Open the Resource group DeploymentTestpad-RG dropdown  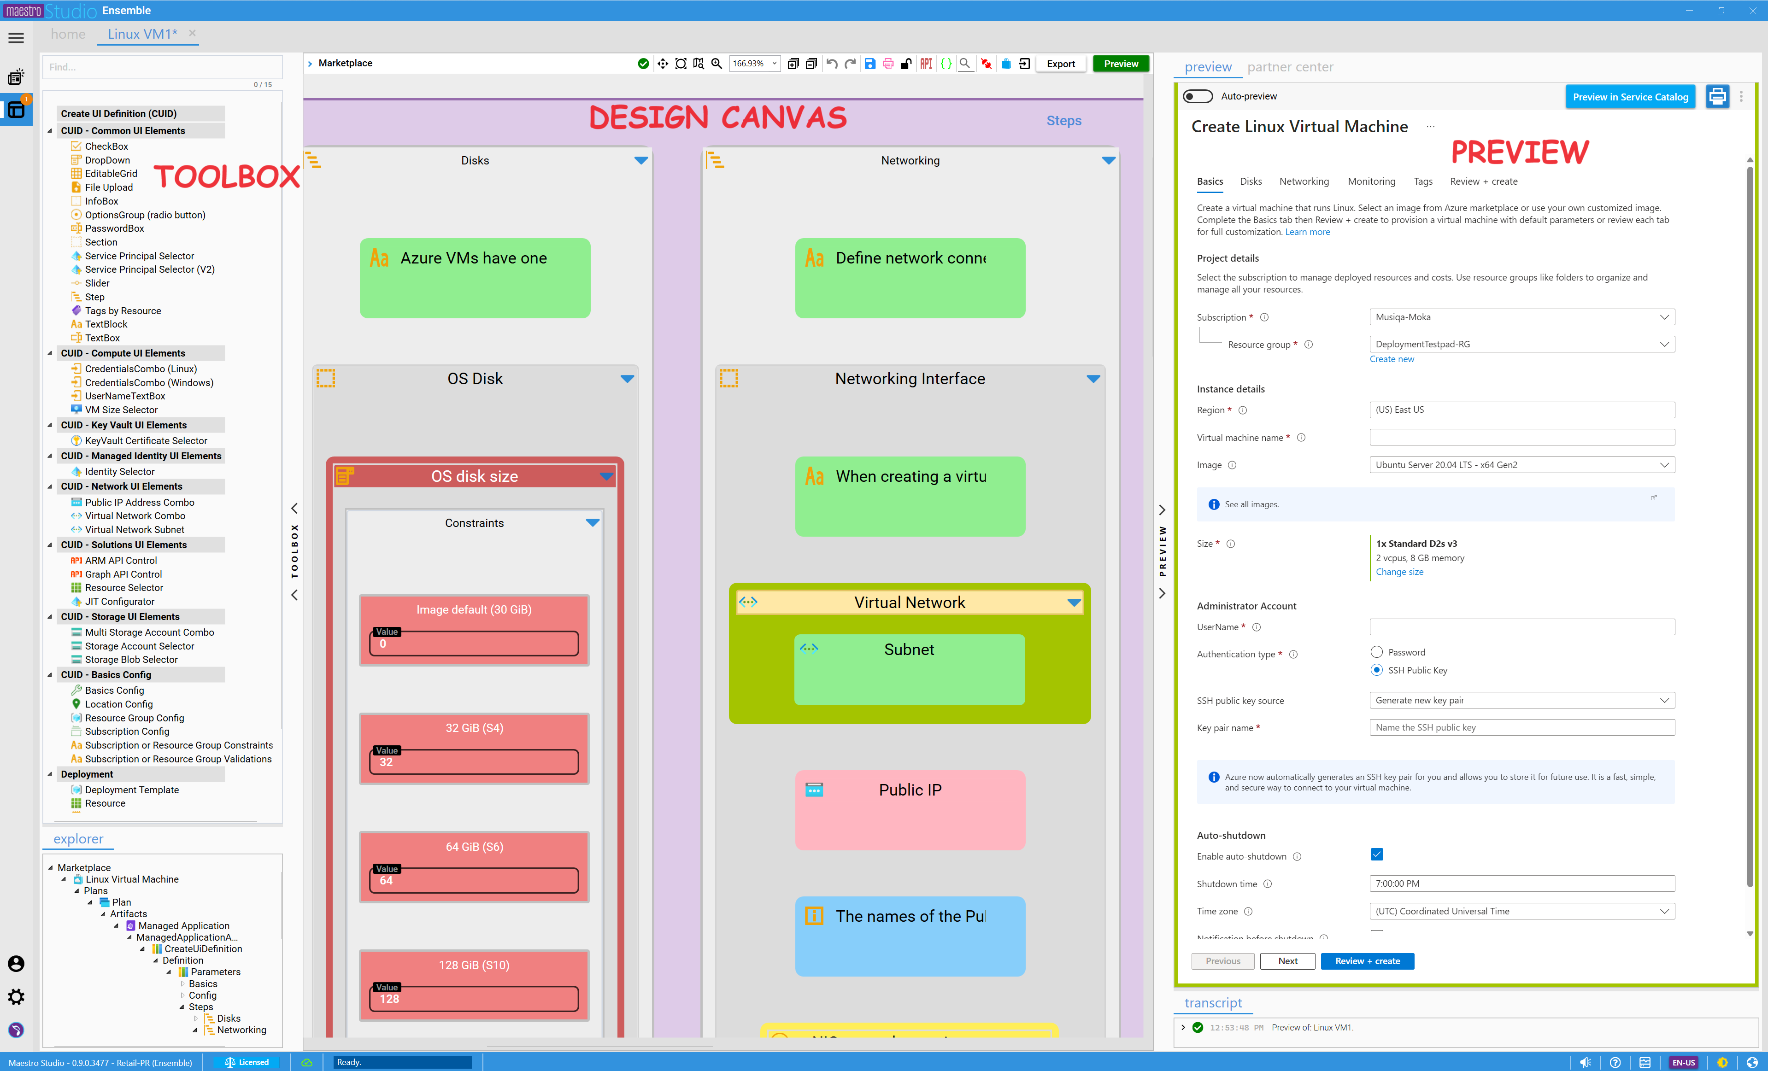[1522, 344]
